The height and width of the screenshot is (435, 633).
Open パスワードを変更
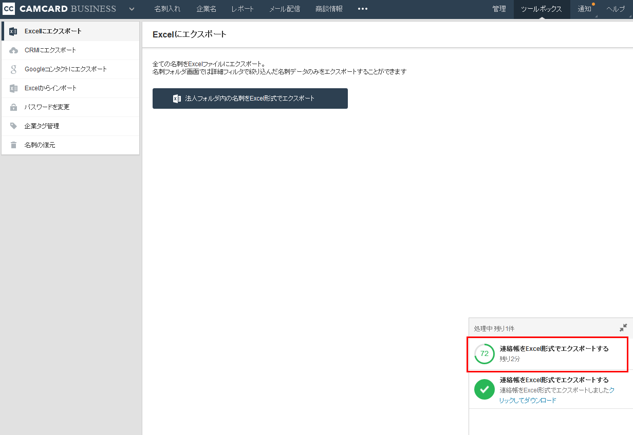coord(71,107)
